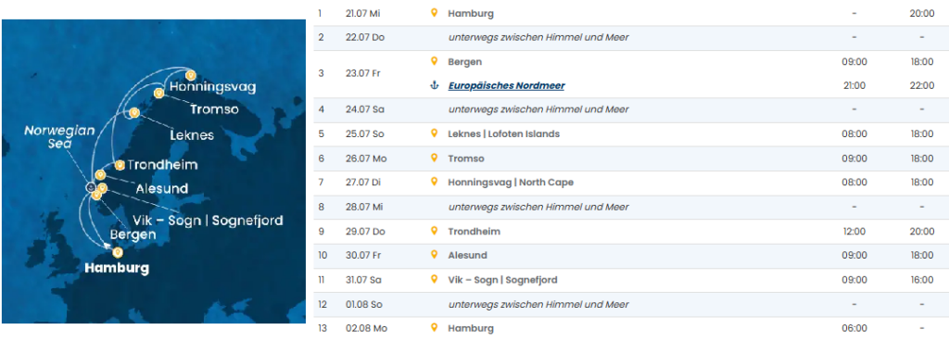Click the Hamburg pin icon in day 1 row
Screen dimensions: 949x342
(x=434, y=13)
